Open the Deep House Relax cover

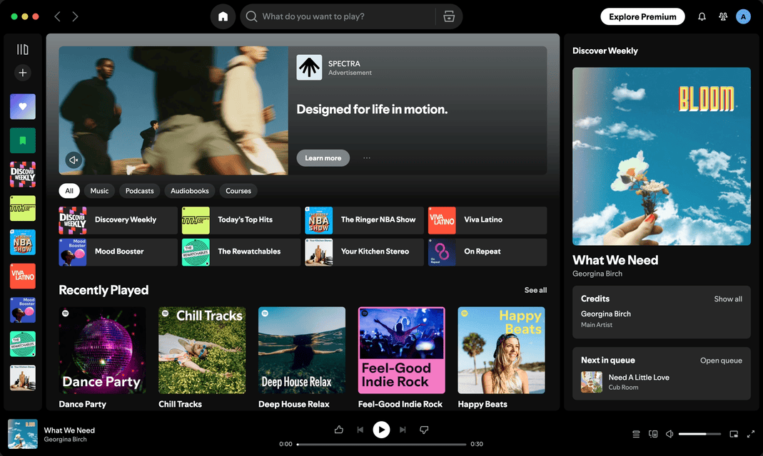302,350
